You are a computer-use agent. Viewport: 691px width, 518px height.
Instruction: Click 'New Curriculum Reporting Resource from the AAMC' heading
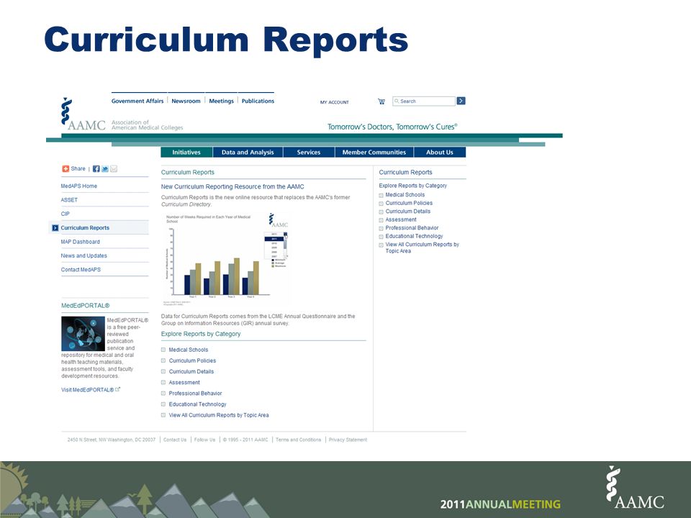[232, 187]
